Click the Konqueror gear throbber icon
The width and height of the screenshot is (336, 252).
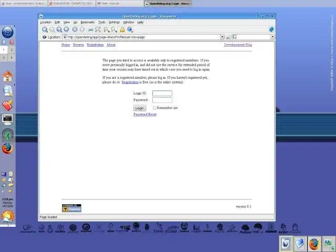pos(271,29)
